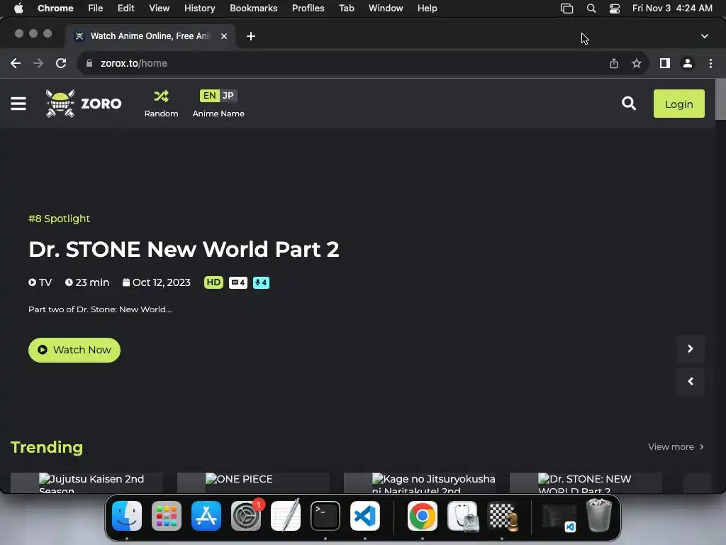Click the dub microphone count badge

point(261,282)
